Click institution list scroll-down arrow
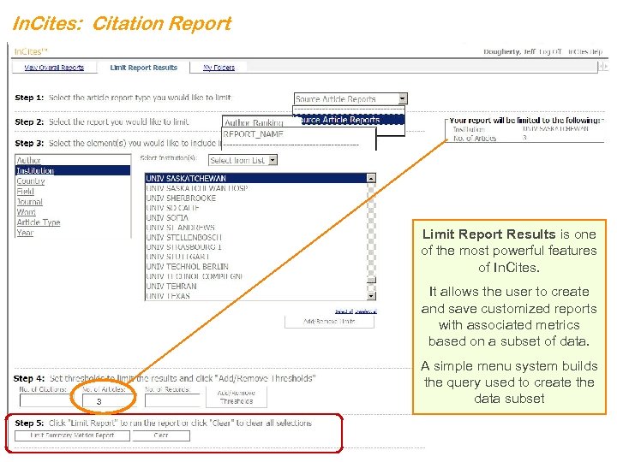Viewport: 617px width, 462px height. click(x=371, y=296)
